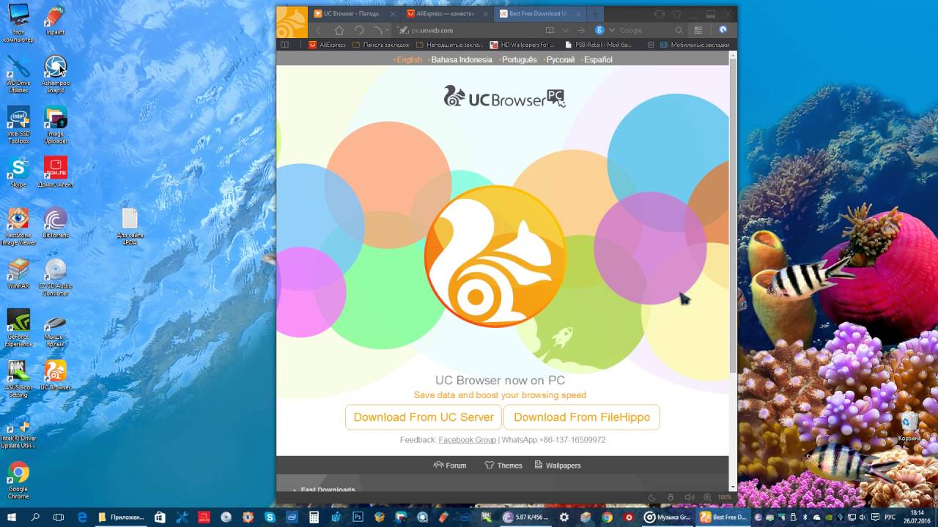The width and height of the screenshot is (938, 527).
Task: Click the blue extension icon at toolbar end
Action: 723,30
